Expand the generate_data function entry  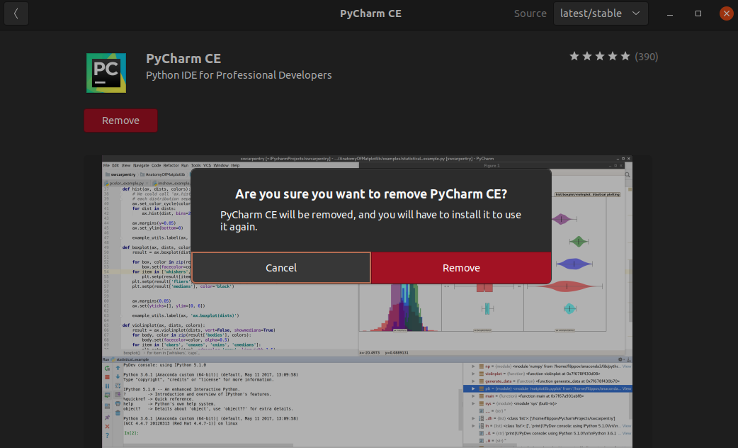473,381
